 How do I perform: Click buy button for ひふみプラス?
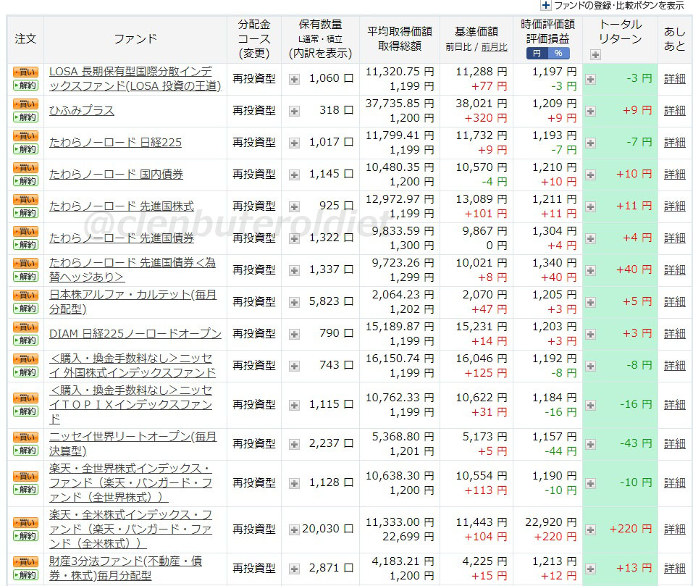pyautogui.click(x=25, y=104)
